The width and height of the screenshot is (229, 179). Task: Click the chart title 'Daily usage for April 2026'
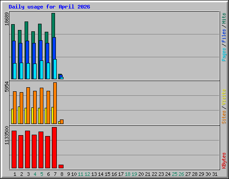click(49, 7)
